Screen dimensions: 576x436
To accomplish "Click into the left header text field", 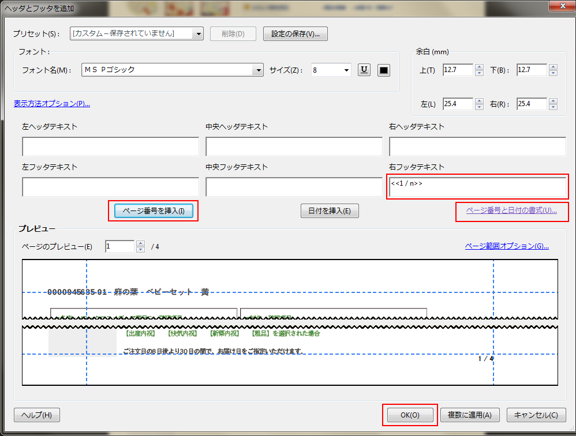I will [110, 146].
